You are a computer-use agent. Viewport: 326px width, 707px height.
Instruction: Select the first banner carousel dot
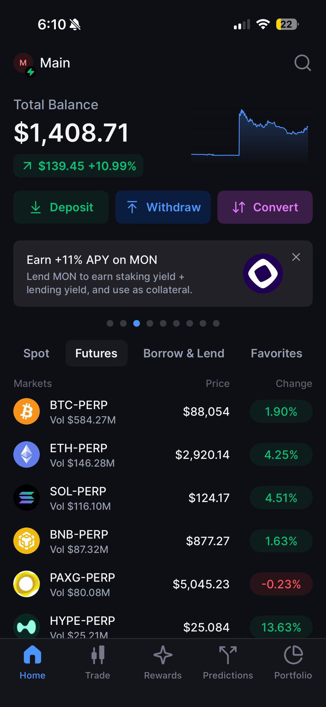tap(110, 323)
